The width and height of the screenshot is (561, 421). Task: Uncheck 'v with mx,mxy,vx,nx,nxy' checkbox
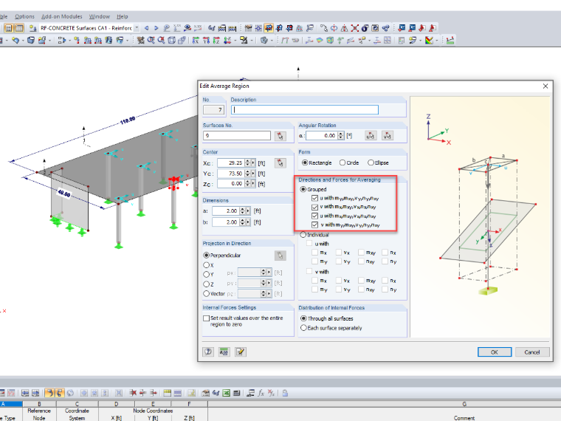(314, 207)
